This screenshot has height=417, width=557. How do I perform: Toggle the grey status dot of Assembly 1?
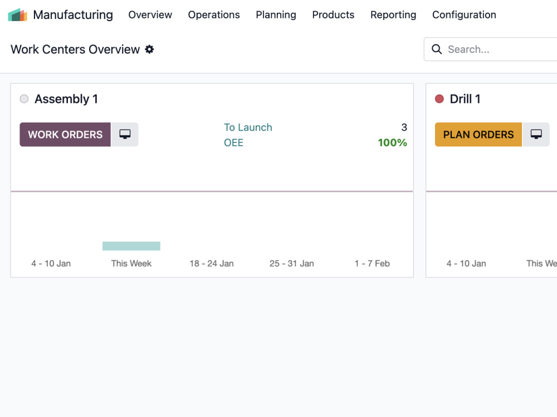(x=24, y=99)
